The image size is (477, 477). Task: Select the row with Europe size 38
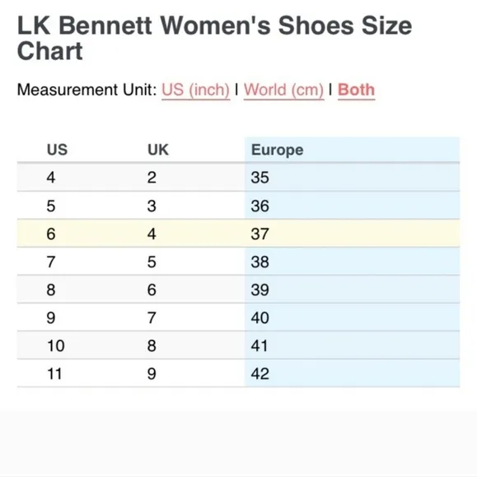pos(238,262)
